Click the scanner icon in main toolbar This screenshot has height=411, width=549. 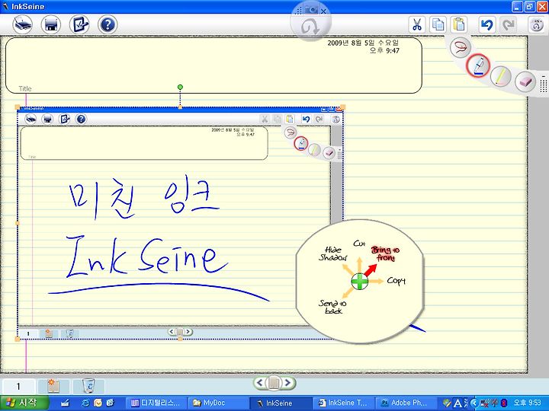(x=23, y=25)
